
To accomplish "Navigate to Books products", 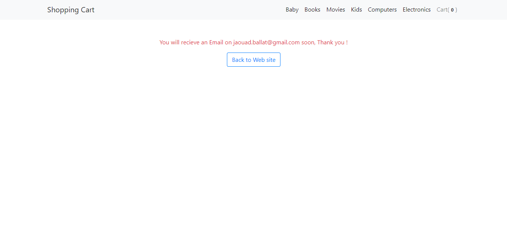I will click(x=312, y=10).
